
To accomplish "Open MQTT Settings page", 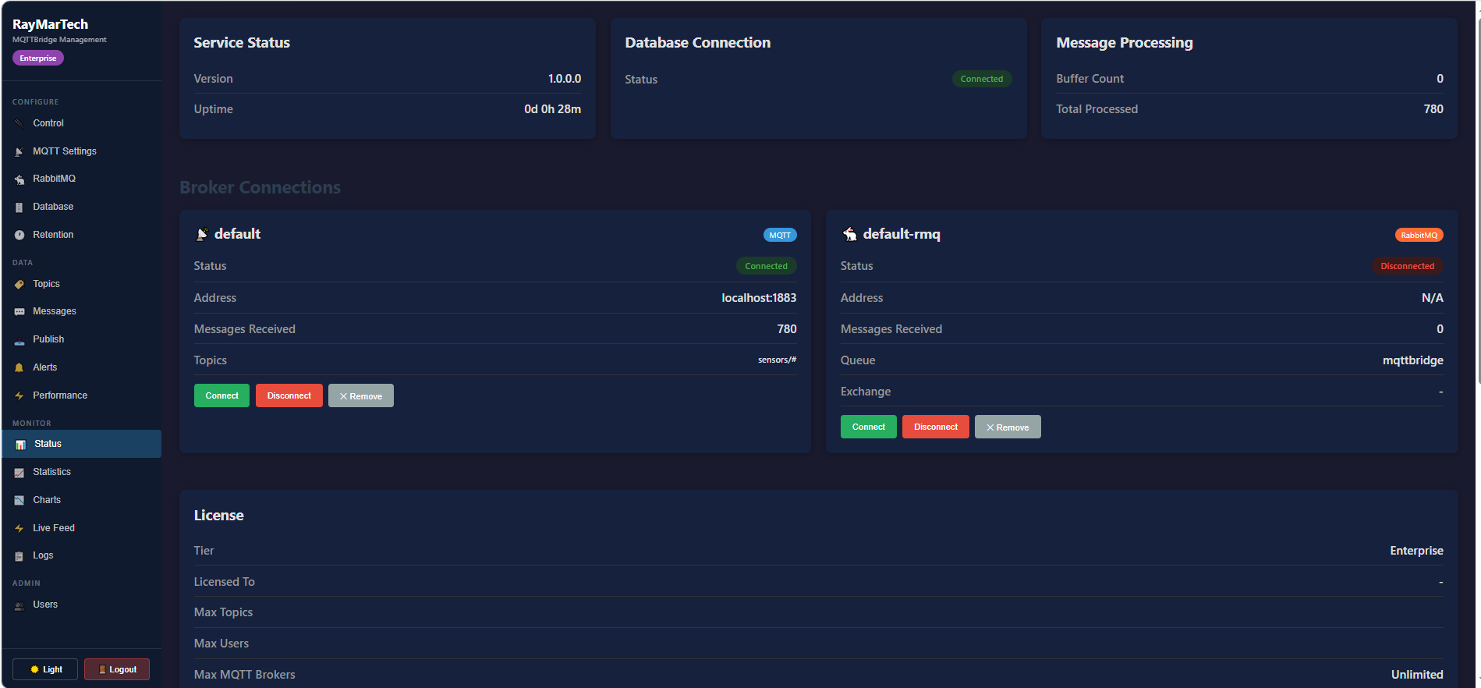I will [81, 151].
